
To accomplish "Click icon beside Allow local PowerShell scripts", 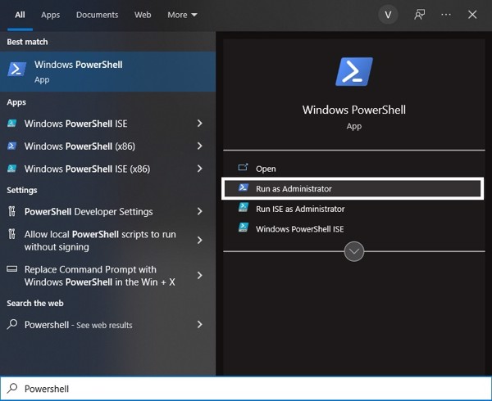I will (12, 234).
